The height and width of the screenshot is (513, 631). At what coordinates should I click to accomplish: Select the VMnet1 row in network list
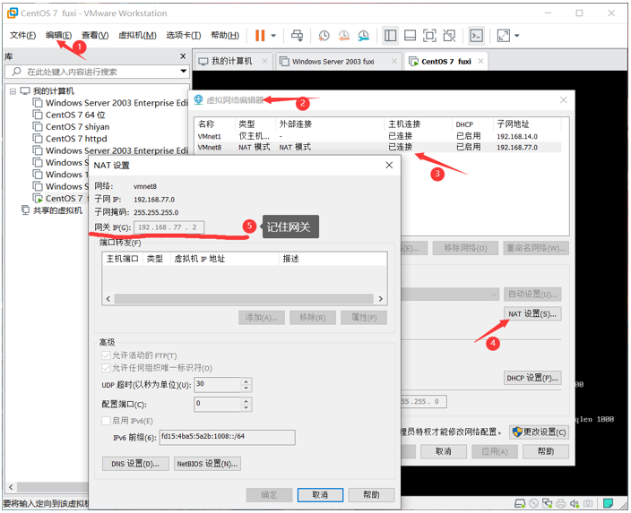point(378,136)
